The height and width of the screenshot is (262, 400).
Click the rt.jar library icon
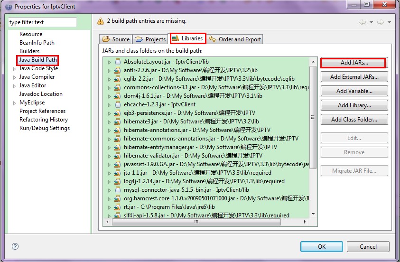click(x=118, y=207)
